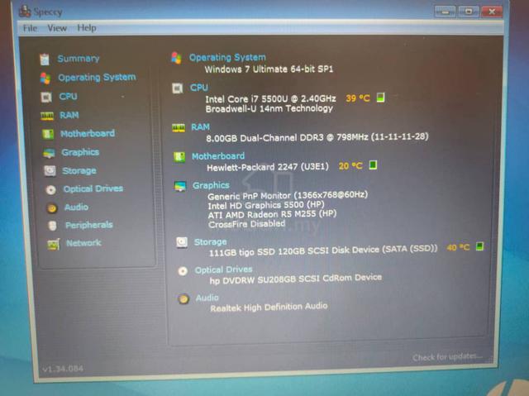
Task: Click the RAM stick icon in sidebar
Action: click(47, 117)
